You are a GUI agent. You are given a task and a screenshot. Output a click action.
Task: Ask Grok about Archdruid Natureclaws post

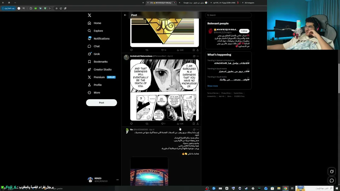tap(194, 56)
